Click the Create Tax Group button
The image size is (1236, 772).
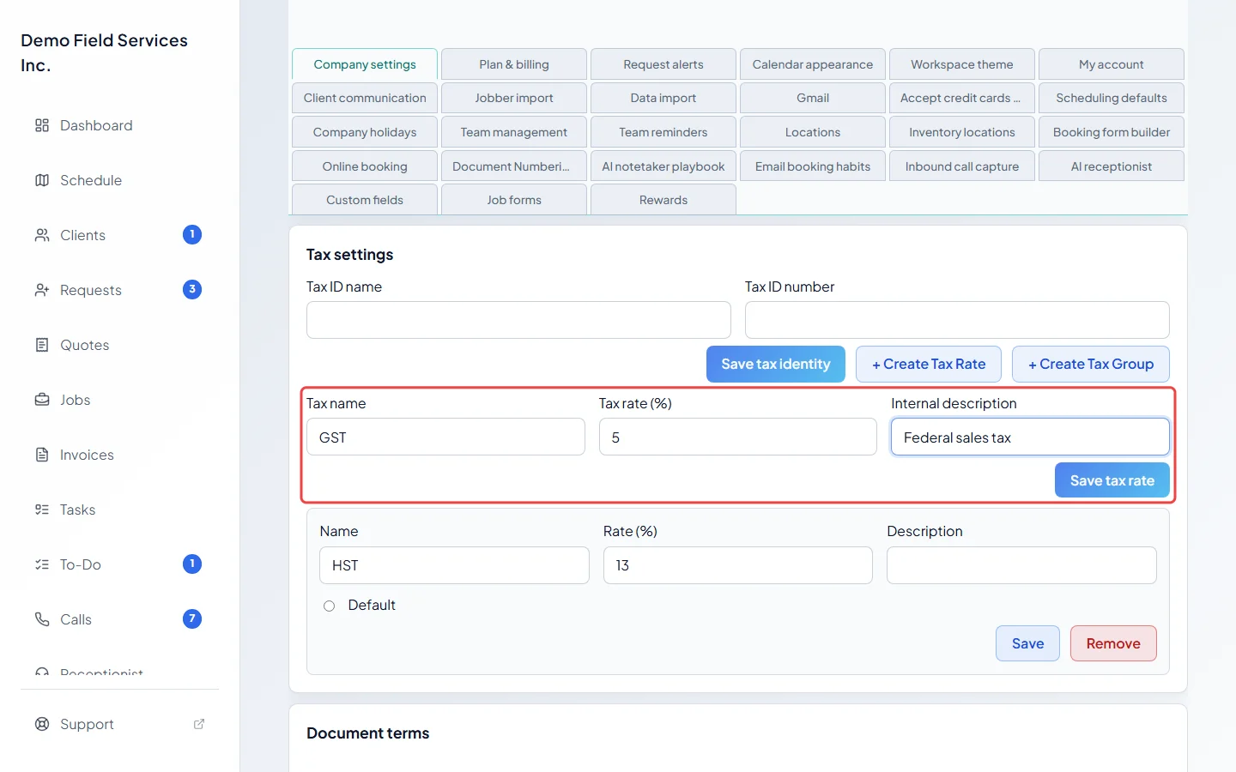click(1091, 365)
